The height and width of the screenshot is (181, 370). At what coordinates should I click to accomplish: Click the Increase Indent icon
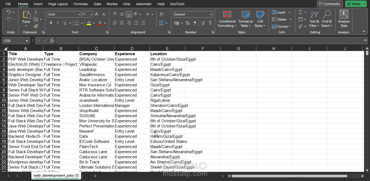(x=143, y=23)
